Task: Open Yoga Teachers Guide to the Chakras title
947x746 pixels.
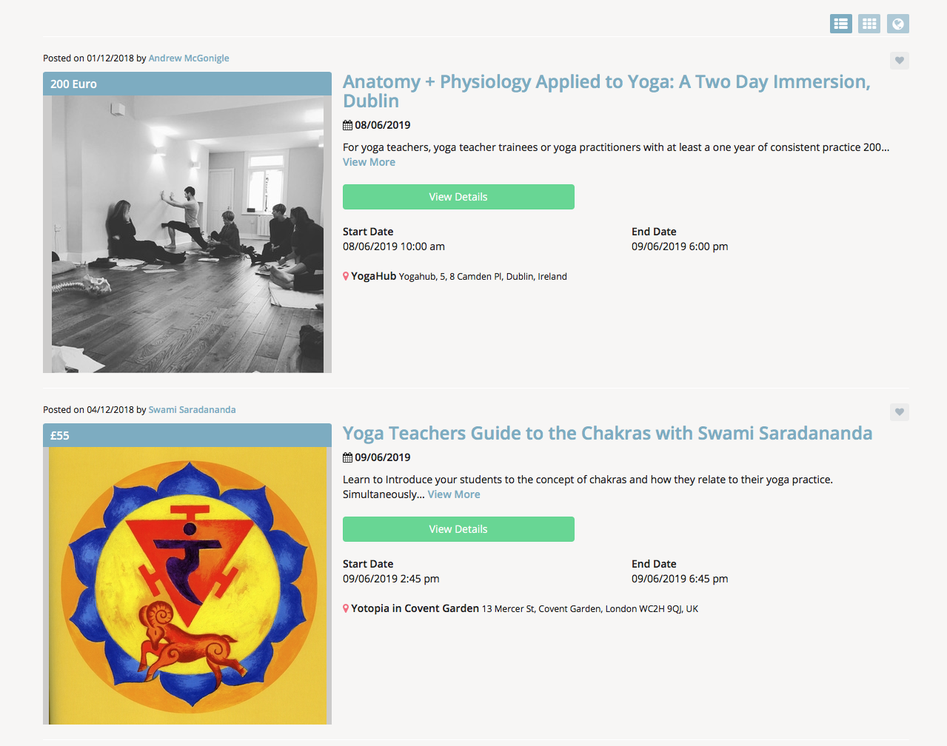Action: tap(607, 433)
